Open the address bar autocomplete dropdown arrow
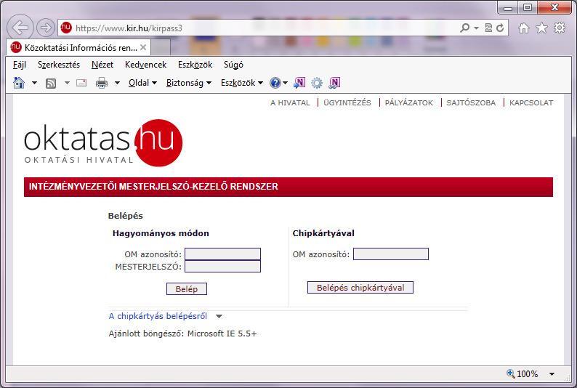This screenshot has height=388, width=577. pos(476,28)
